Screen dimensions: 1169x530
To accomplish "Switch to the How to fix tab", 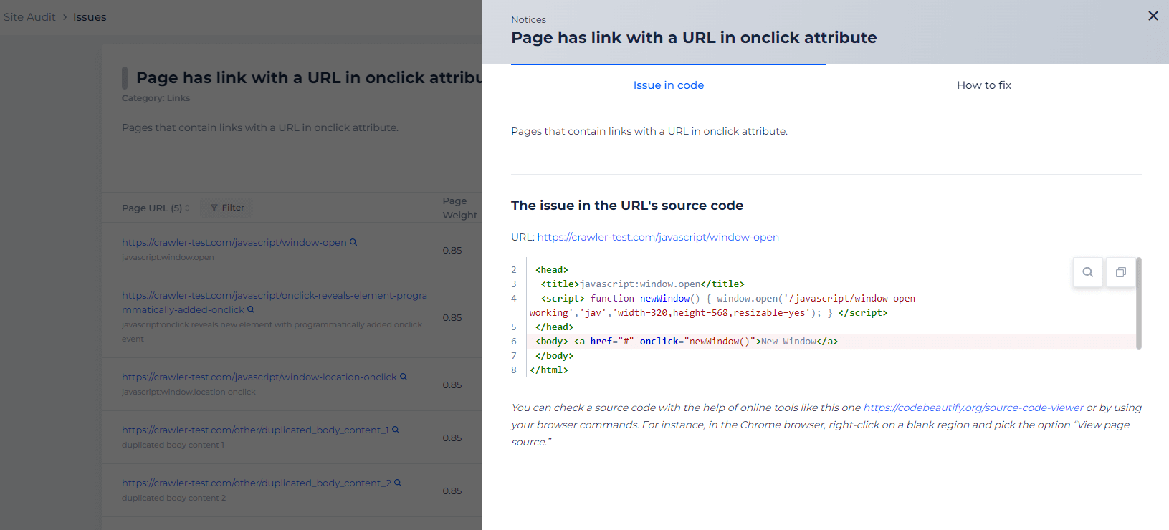I will coord(983,85).
